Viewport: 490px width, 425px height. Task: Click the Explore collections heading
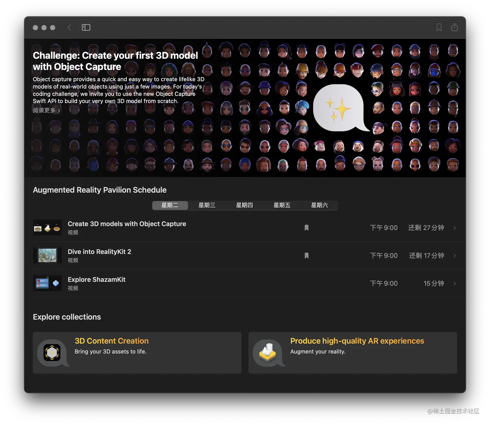pyautogui.click(x=67, y=317)
